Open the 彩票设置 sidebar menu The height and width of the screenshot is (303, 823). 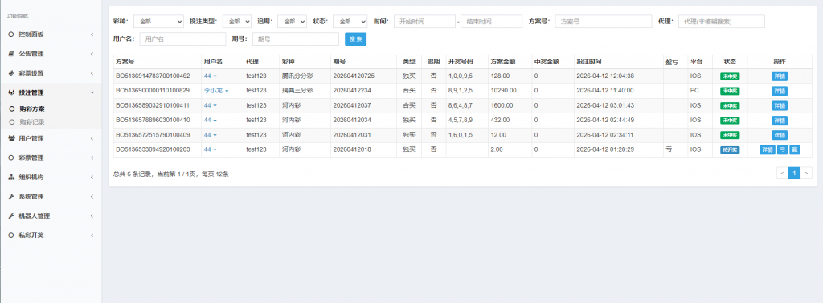point(51,73)
